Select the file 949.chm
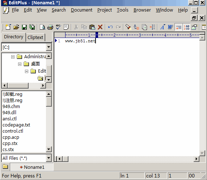Screen dimensions: 207x180 [11, 107]
